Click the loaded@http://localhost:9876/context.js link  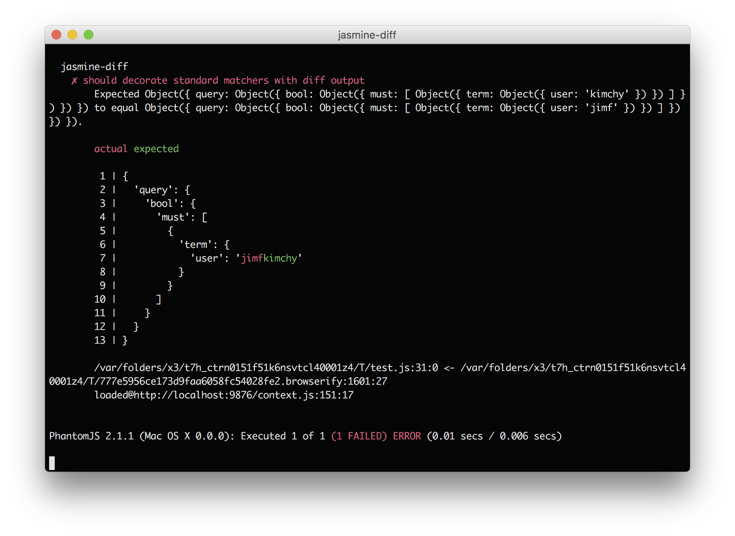point(223,395)
